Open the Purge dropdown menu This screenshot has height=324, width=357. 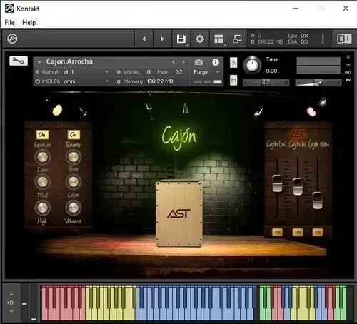click(206, 72)
